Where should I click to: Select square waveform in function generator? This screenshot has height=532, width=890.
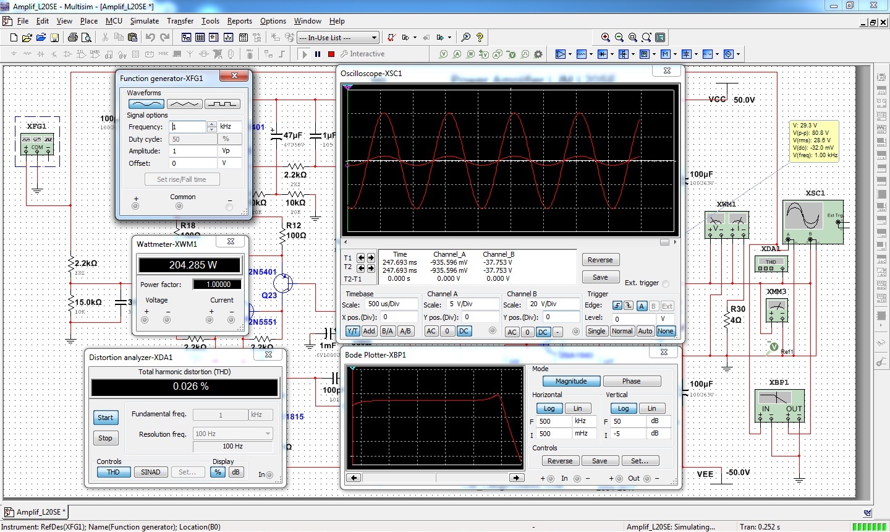[222, 104]
